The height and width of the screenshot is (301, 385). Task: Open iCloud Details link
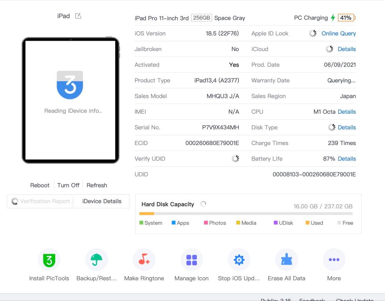tap(346, 49)
